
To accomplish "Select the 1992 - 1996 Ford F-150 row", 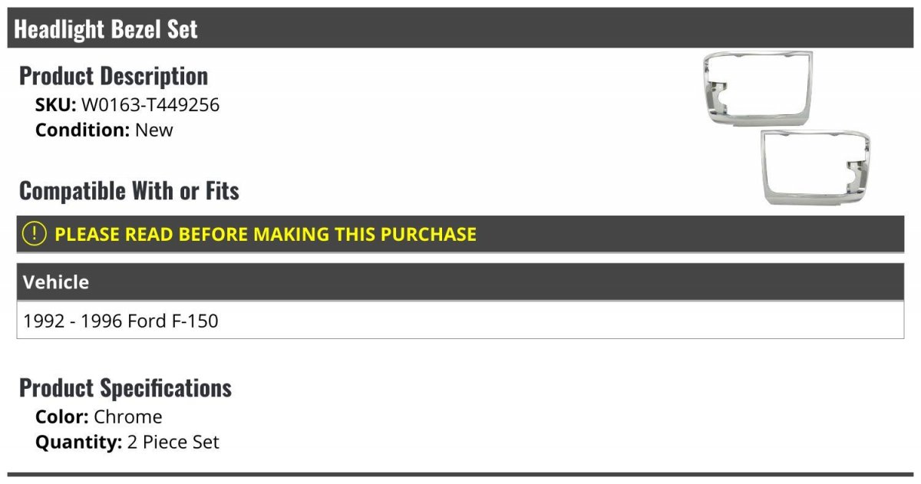I will (460, 321).
